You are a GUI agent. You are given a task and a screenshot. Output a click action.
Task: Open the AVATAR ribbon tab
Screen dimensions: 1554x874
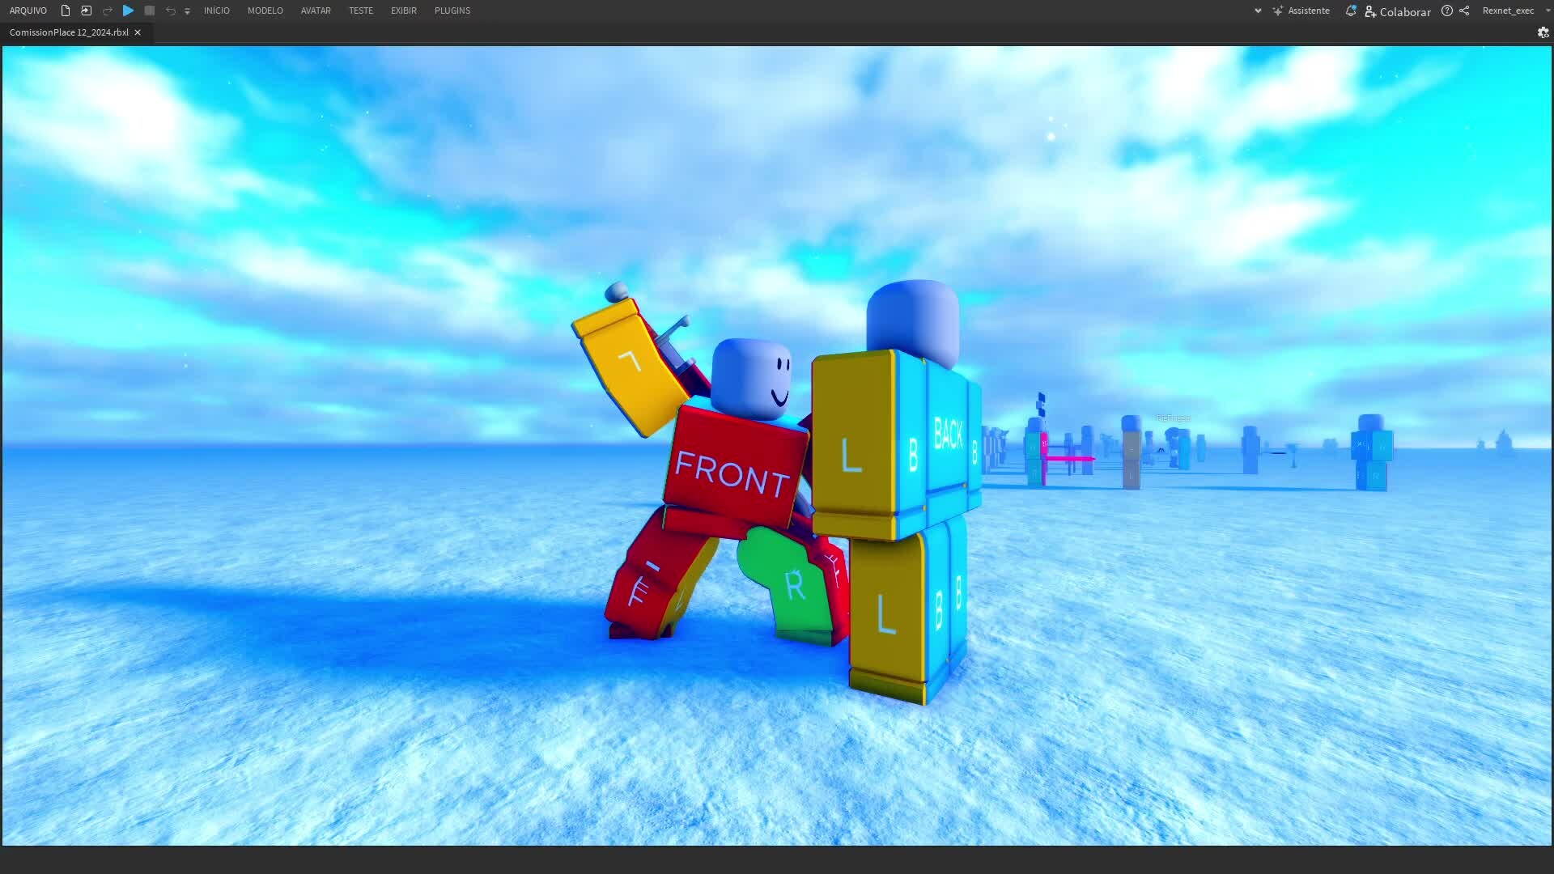[x=316, y=11]
